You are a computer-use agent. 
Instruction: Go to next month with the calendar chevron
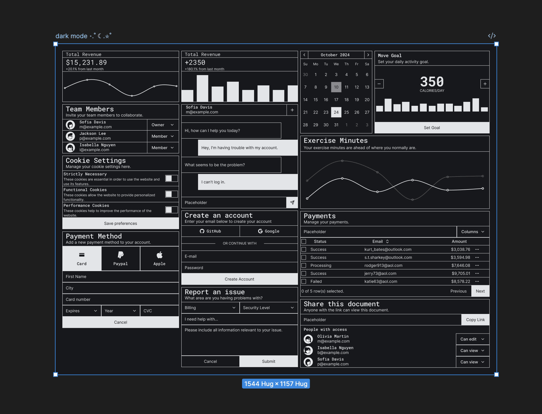coord(368,55)
